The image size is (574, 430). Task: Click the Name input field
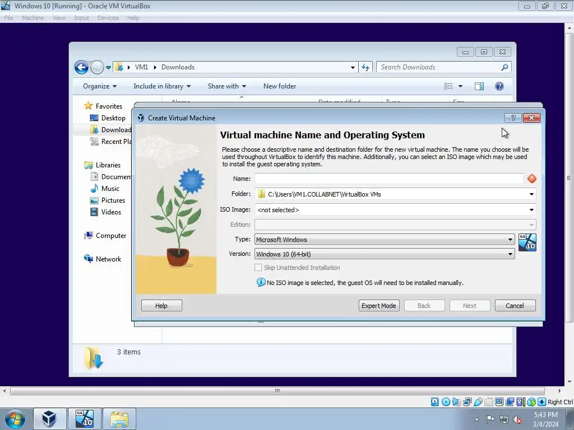coord(389,179)
